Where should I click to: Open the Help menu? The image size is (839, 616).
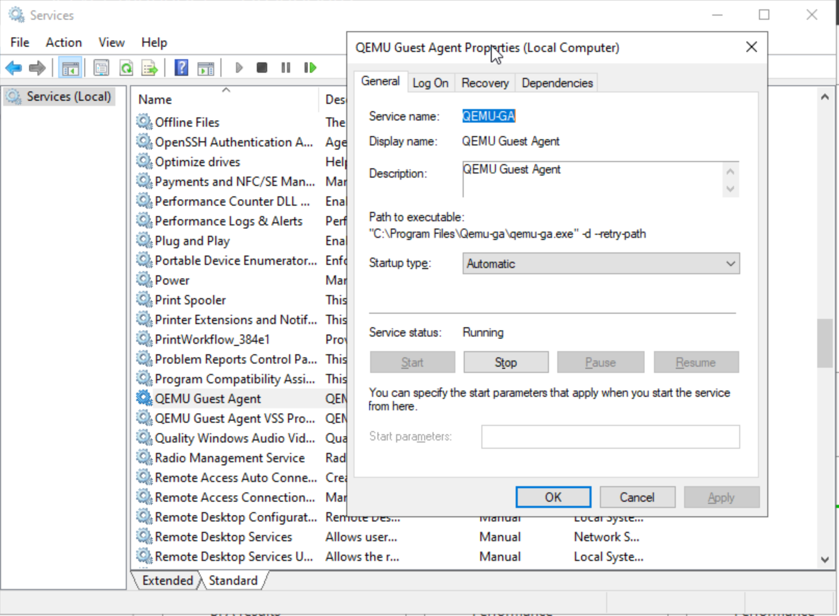point(154,42)
